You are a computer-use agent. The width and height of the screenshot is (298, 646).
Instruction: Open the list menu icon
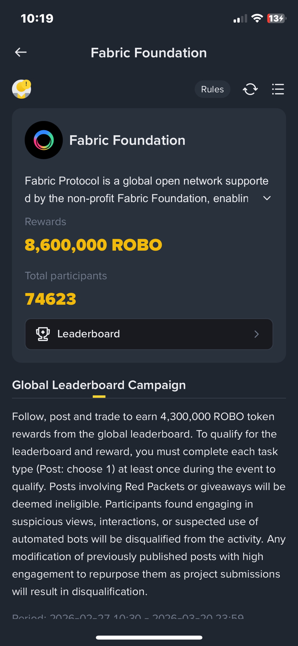point(278,89)
